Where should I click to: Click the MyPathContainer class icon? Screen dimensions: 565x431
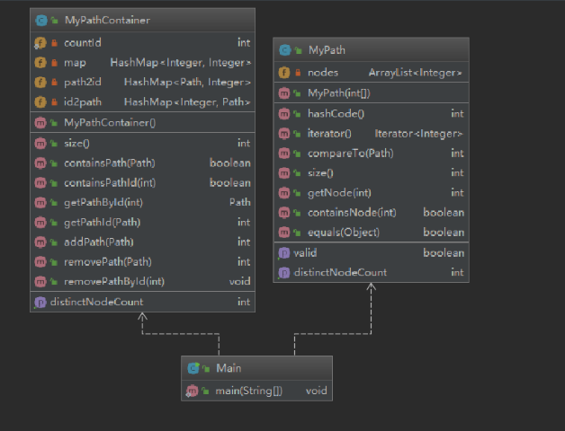[41, 20]
